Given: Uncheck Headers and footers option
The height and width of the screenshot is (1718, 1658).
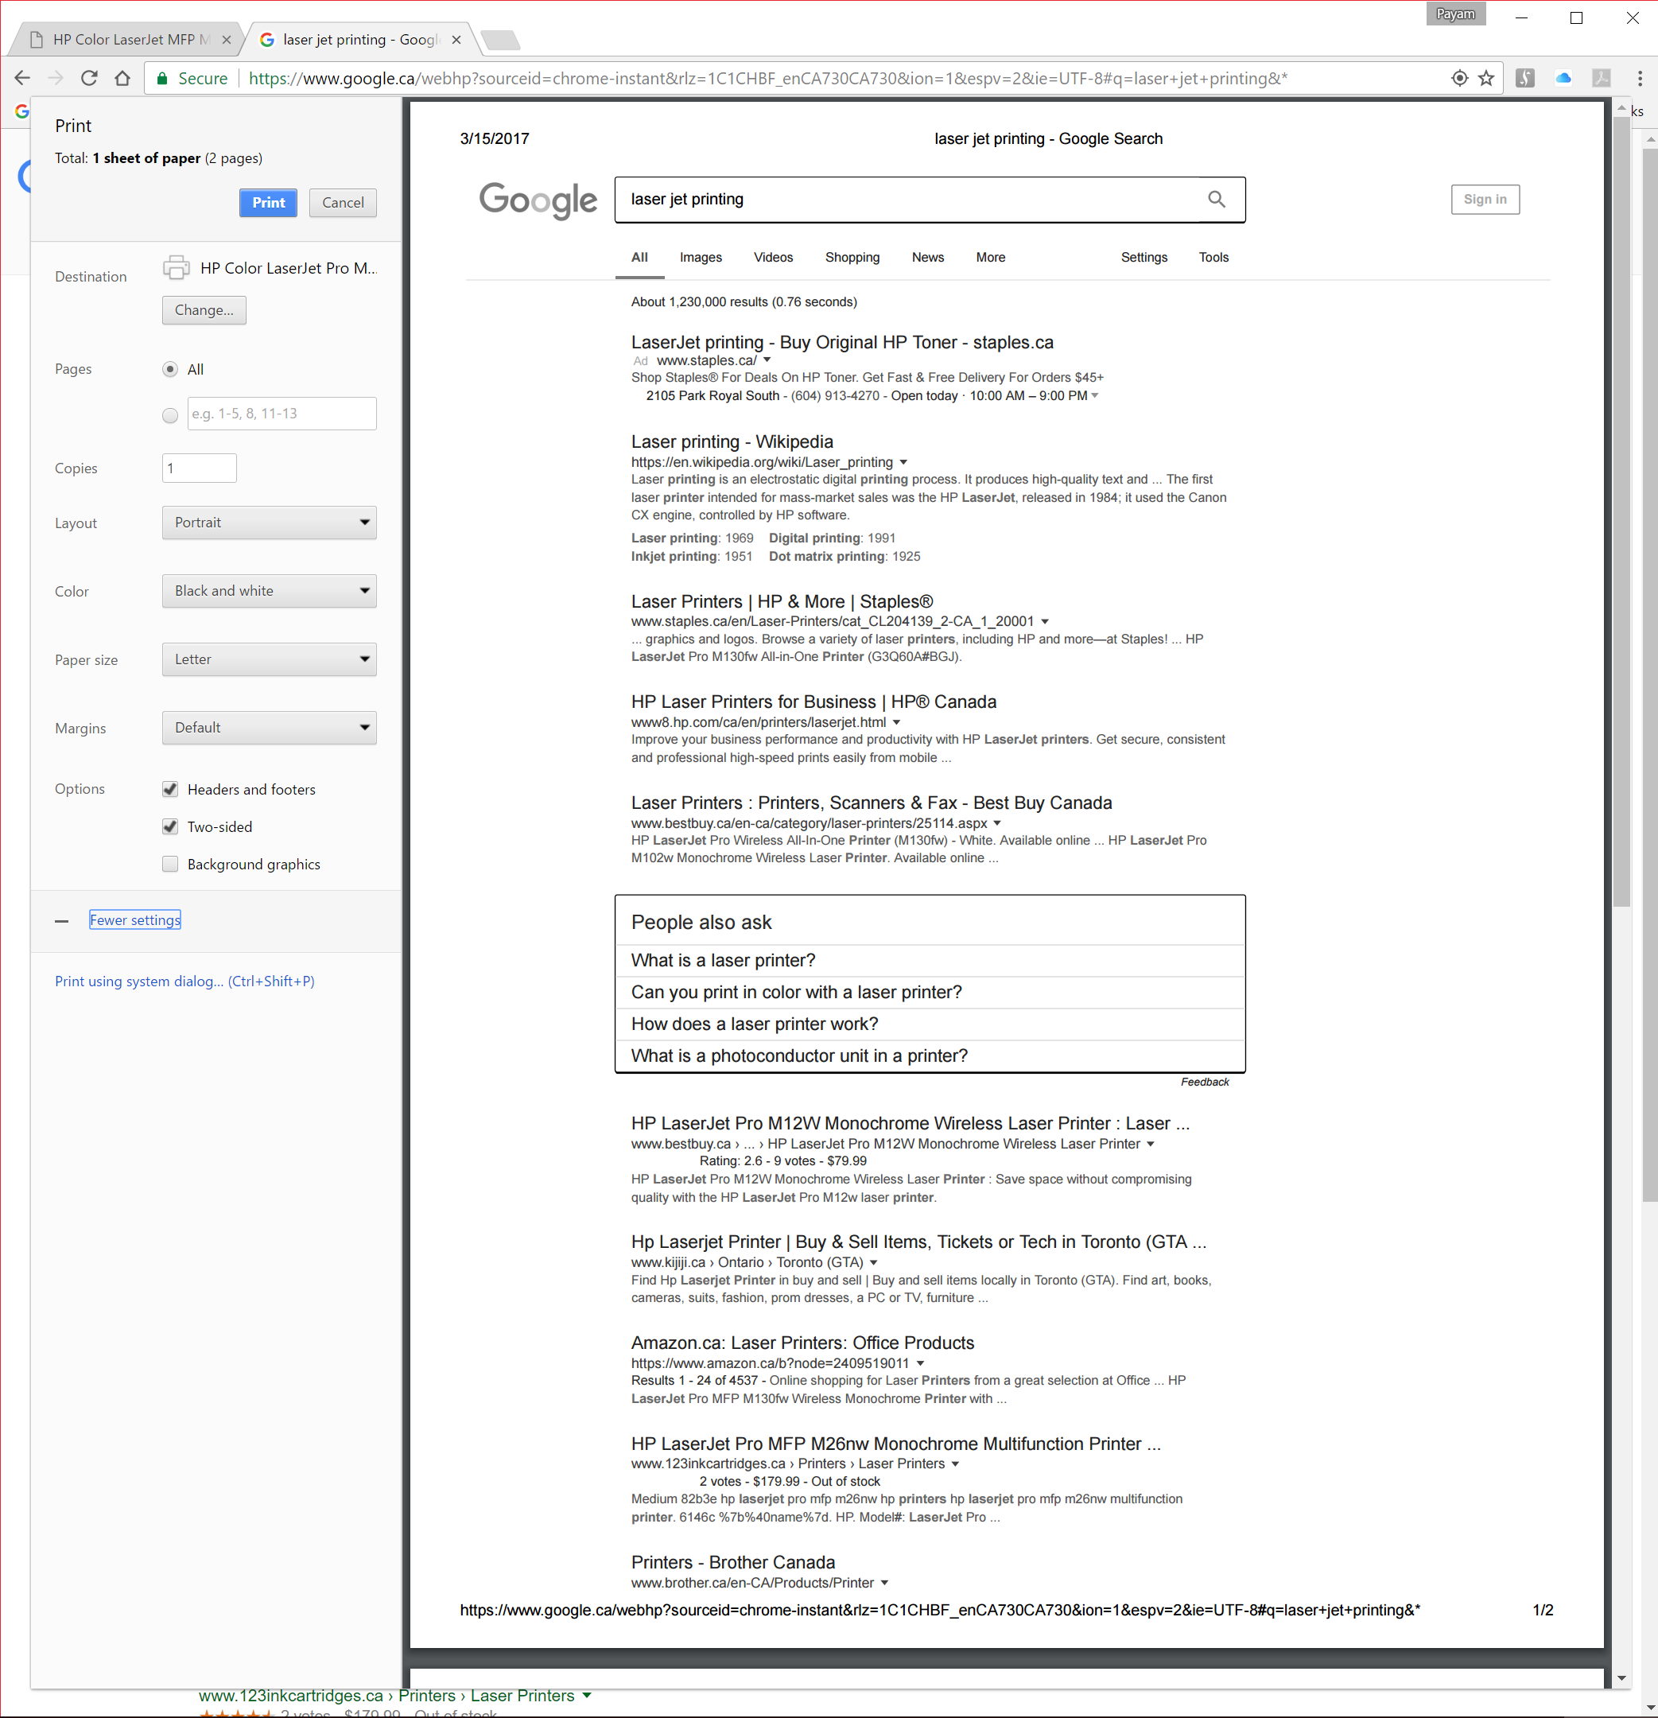Looking at the screenshot, I should [170, 789].
